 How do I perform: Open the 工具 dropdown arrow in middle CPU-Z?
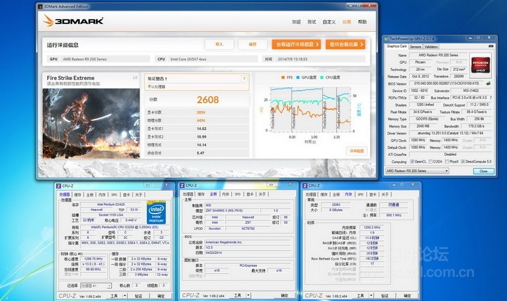click(248, 295)
